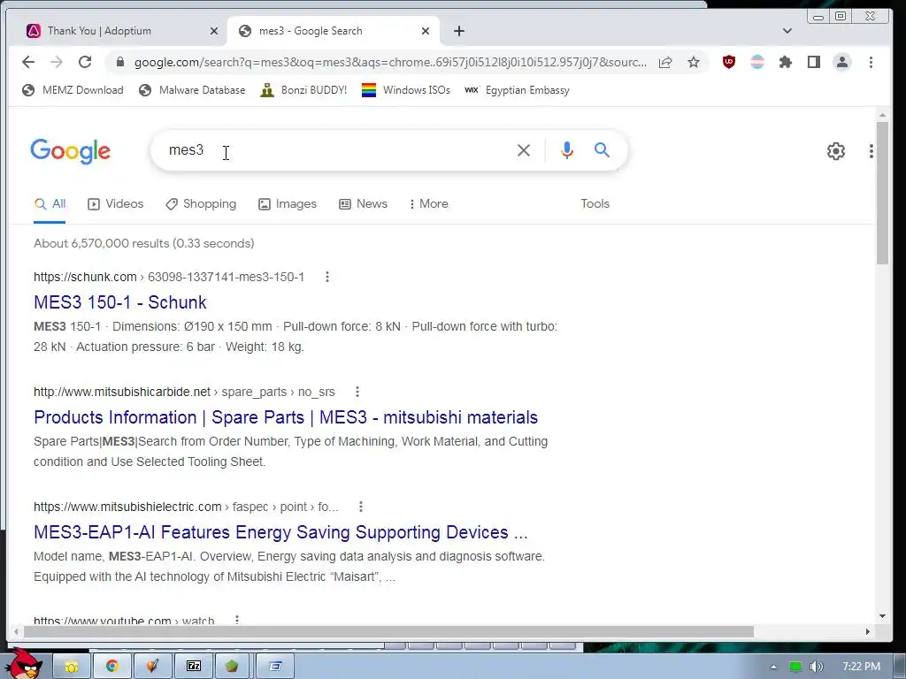Open options for the schunk.com result
Viewport: 906px width, 679px height.
(327, 277)
